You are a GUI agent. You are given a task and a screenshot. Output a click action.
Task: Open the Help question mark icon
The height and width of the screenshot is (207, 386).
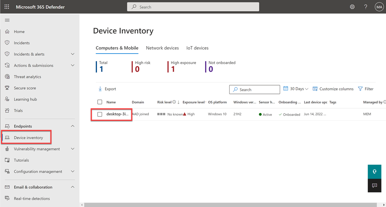[366, 7]
